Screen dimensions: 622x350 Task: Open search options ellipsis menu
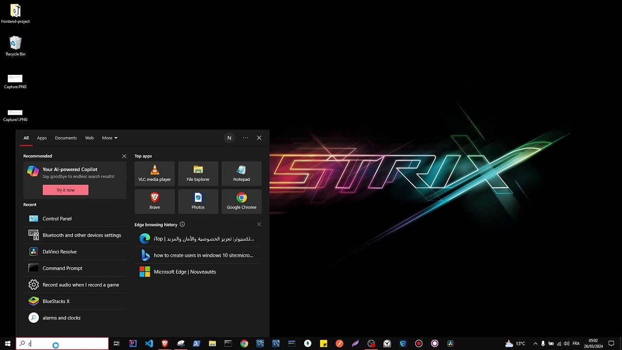coord(245,138)
